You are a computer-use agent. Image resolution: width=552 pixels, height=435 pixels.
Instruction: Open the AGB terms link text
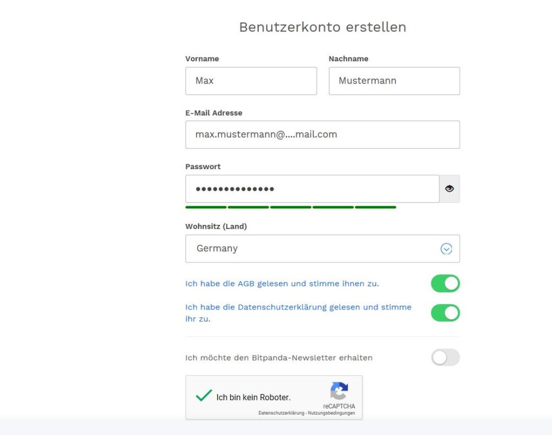(282, 284)
